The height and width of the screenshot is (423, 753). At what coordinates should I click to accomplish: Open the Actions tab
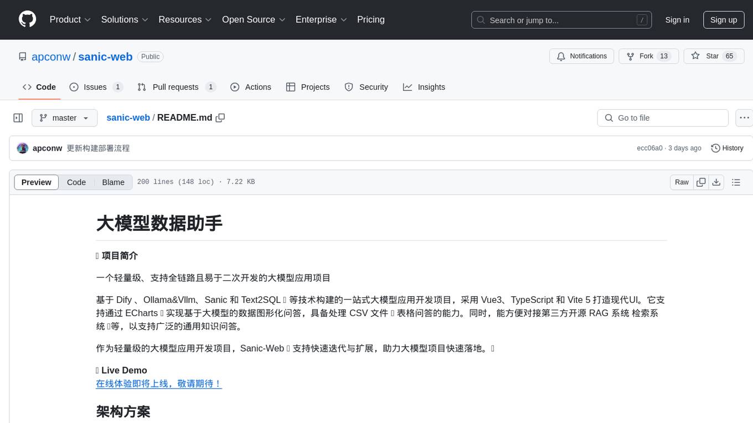[251, 87]
